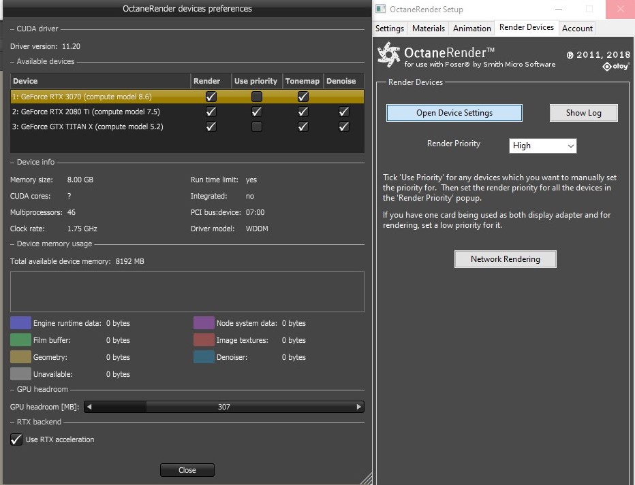The image size is (635, 485).
Task: Click the Memory size 8.00 GB value
Action: [x=80, y=180]
